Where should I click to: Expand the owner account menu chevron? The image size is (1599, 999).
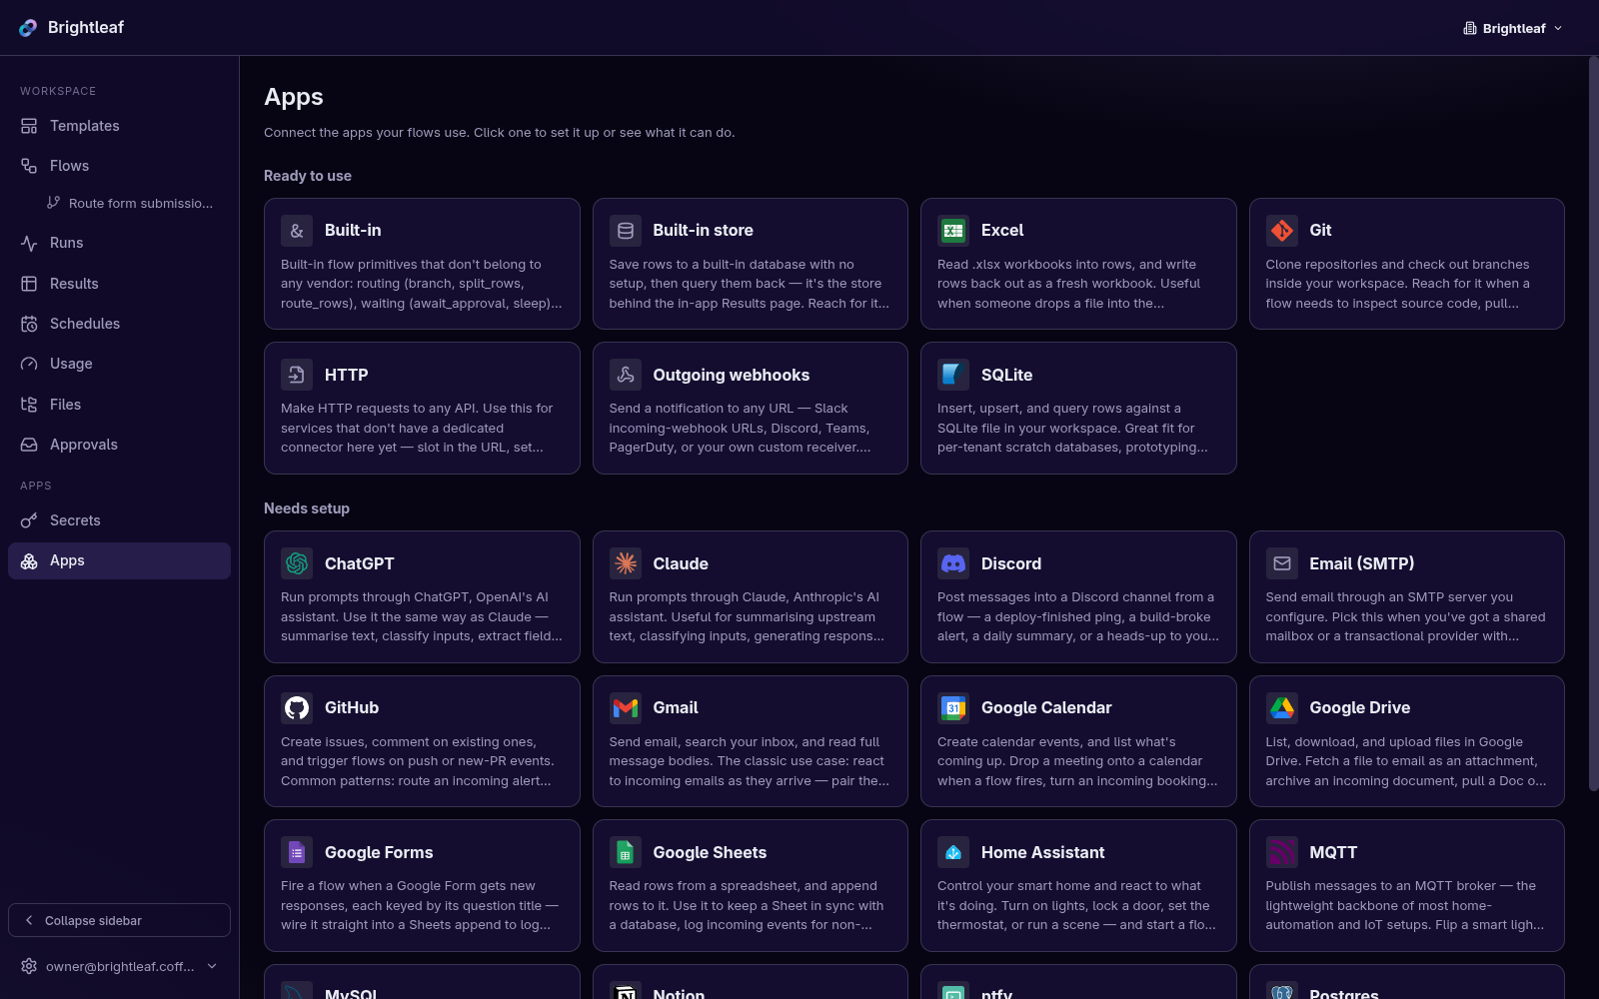click(212, 966)
